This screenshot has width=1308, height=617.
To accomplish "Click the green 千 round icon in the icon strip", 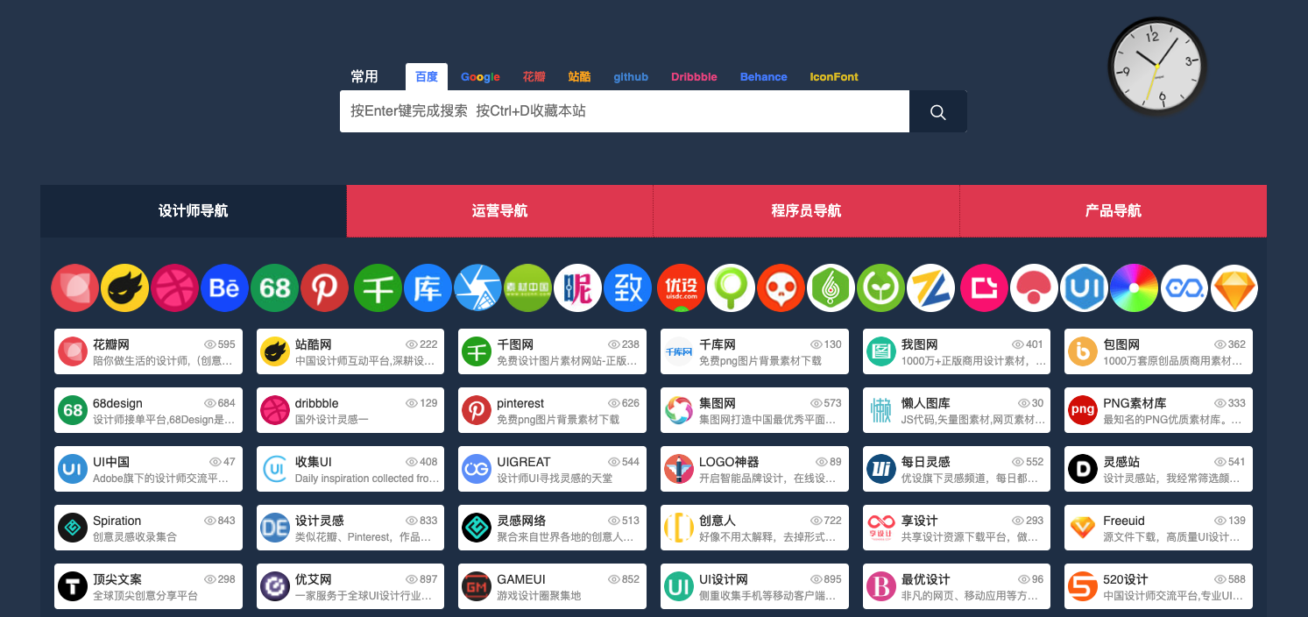I will coord(378,288).
